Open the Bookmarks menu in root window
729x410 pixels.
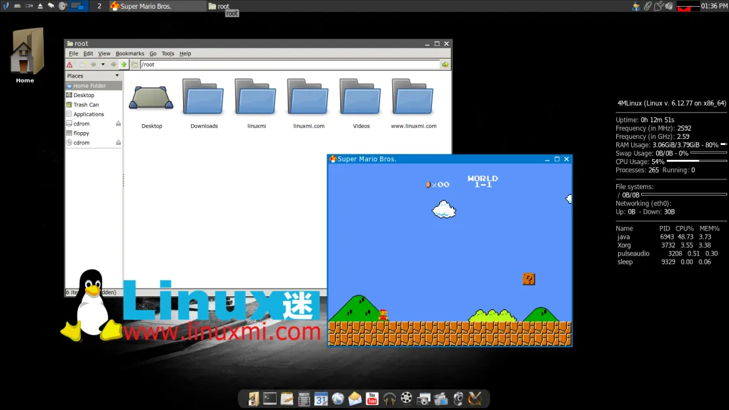click(x=130, y=53)
